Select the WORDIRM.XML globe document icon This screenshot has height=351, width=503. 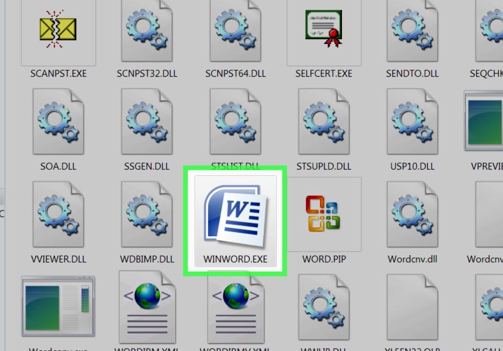click(148, 307)
